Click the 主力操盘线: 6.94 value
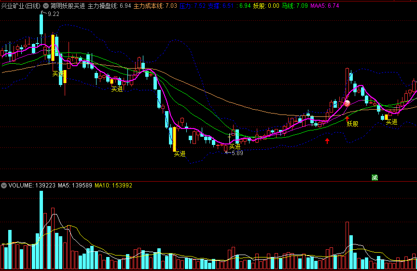This screenshot has height=271, width=417. coord(109,6)
